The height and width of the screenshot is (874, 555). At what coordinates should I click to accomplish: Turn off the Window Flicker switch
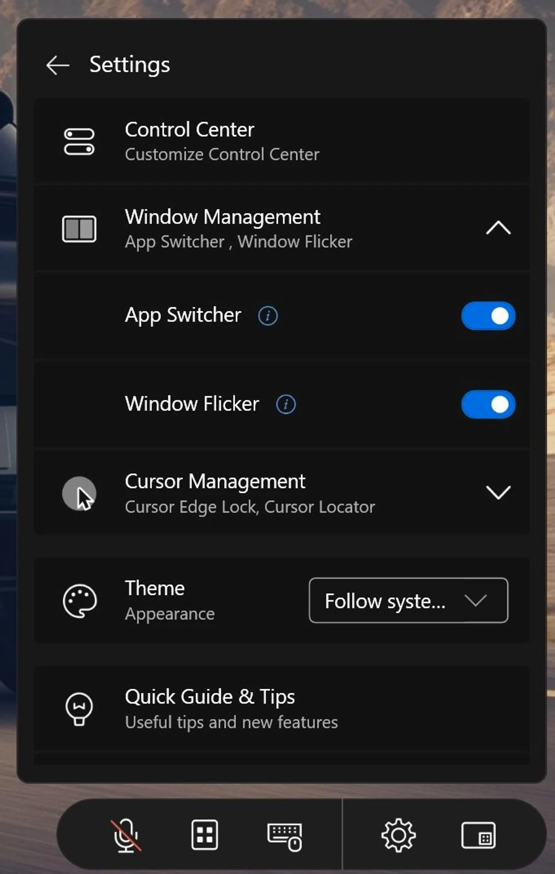[x=488, y=404]
